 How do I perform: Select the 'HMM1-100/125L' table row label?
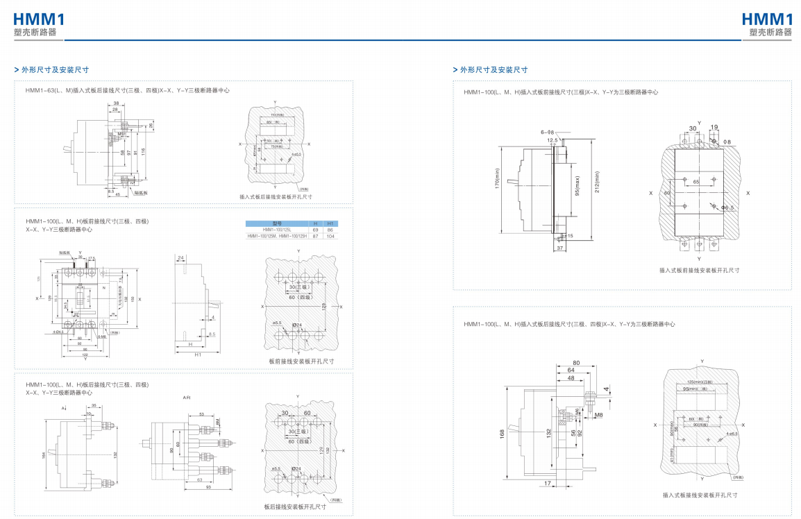pyautogui.click(x=277, y=230)
